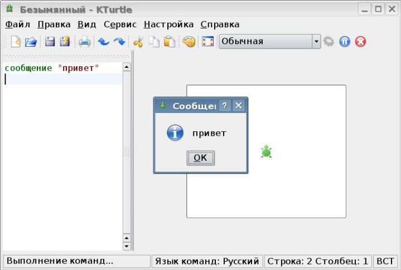The height and width of the screenshot is (270, 401).
Task: Click the New file icon
Action: click(x=16, y=42)
